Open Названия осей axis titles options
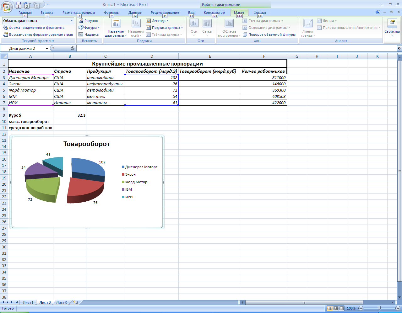The height and width of the screenshot is (313, 402). coord(136,28)
